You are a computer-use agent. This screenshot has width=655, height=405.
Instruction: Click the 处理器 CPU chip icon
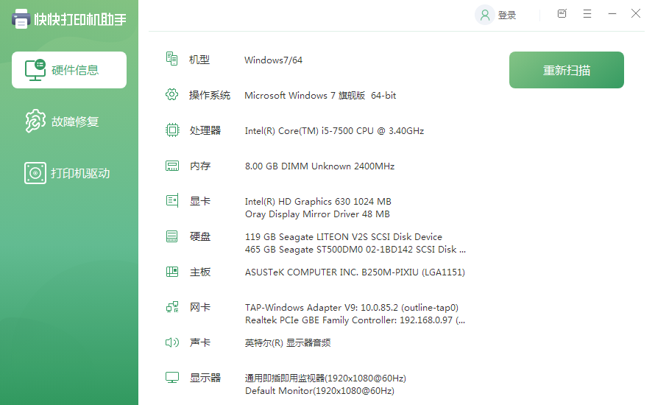coord(172,130)
